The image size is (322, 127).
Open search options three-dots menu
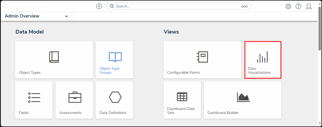244,6
